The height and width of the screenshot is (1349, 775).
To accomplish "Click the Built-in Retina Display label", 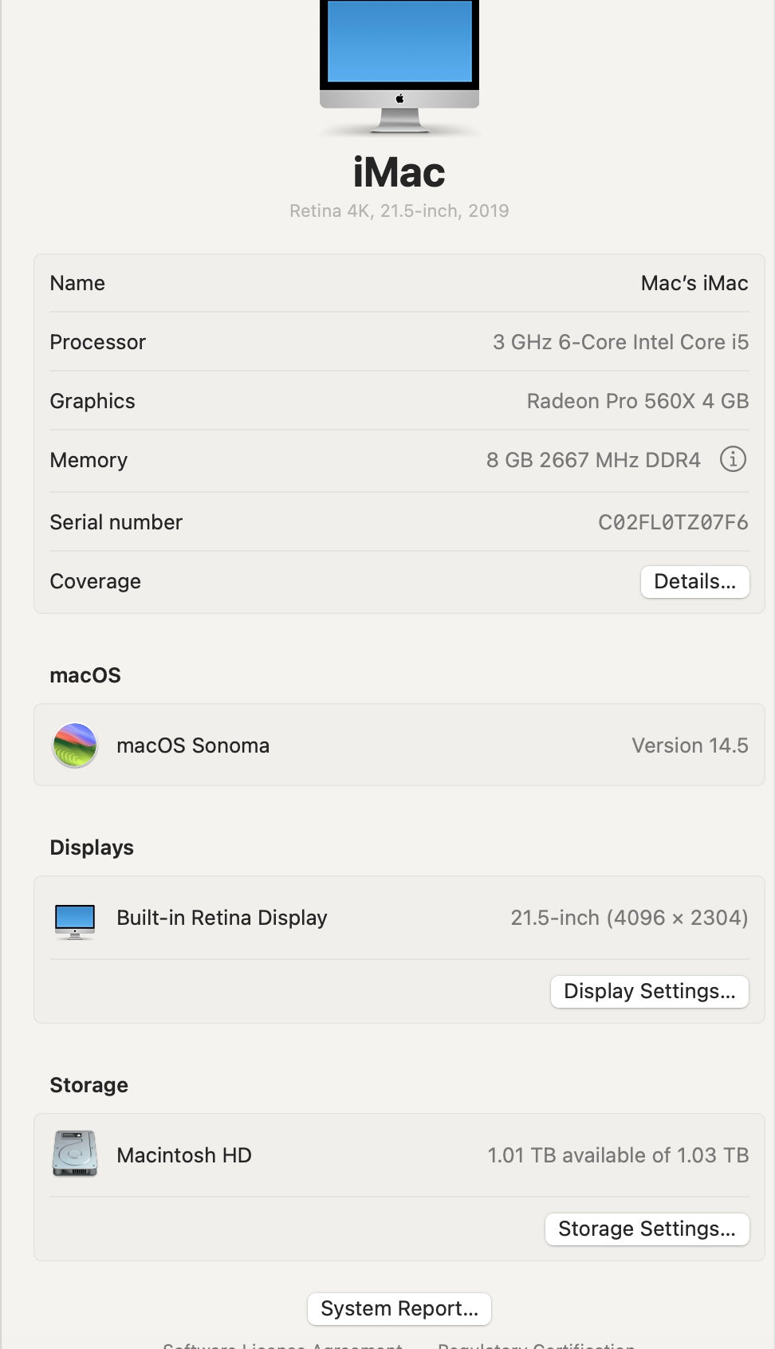I will click(222, 918).
